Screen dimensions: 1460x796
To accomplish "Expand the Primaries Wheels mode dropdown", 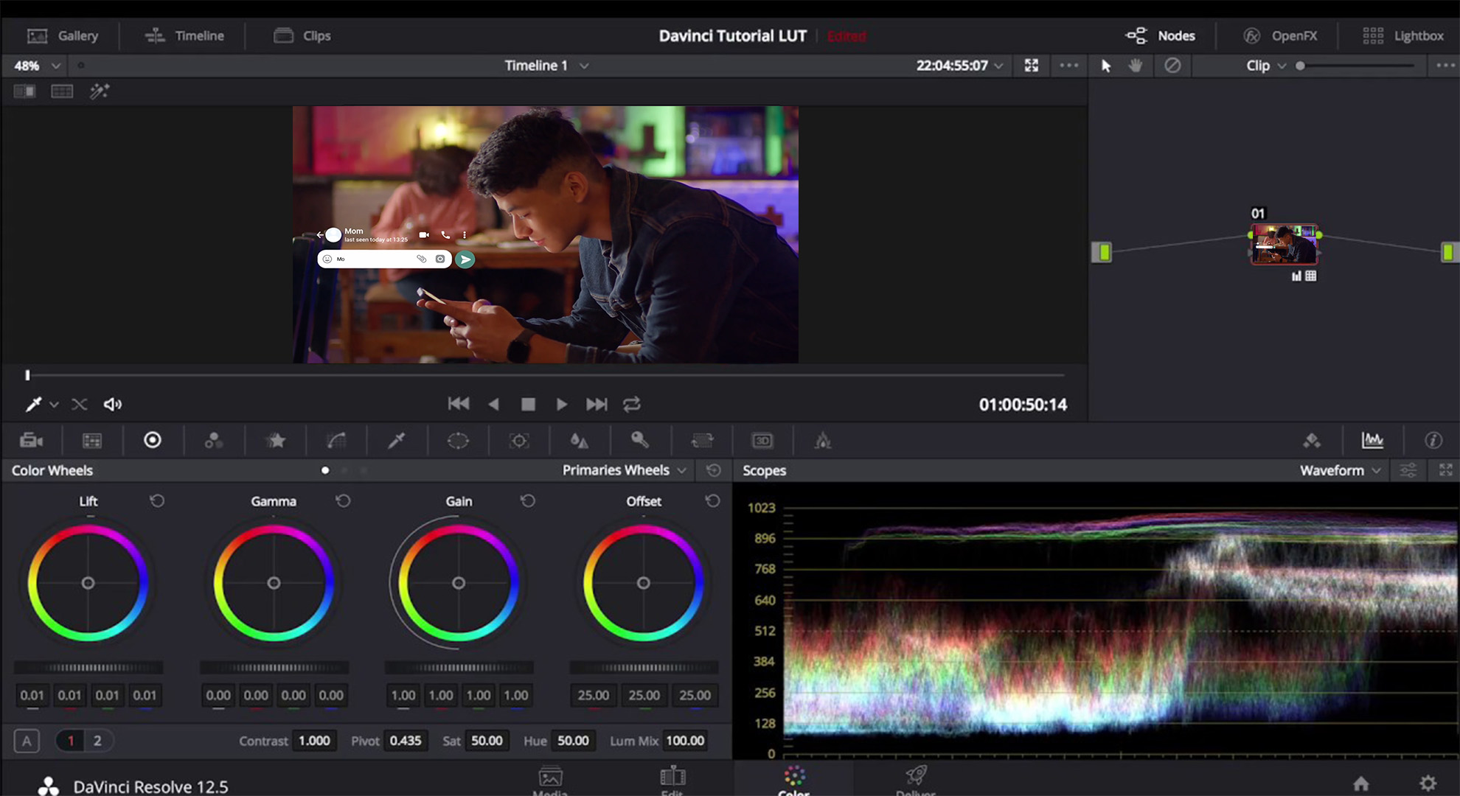I will click(x=624, y=470).
